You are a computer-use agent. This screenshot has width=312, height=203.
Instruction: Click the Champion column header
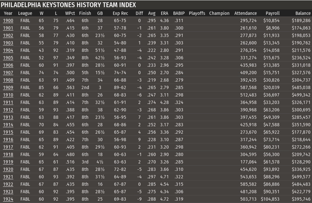[x=219, y=13]
